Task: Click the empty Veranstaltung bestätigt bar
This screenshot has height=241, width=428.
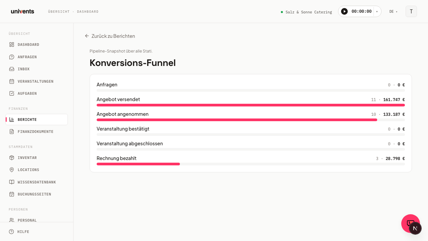Action: pos(251,135)
